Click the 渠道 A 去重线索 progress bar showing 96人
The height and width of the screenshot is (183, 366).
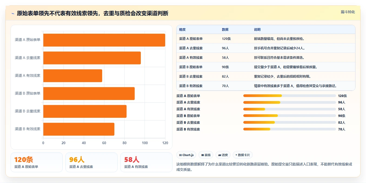(x=290, y=102)
